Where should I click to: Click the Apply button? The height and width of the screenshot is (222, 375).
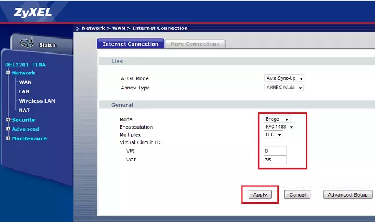[260, 194]
